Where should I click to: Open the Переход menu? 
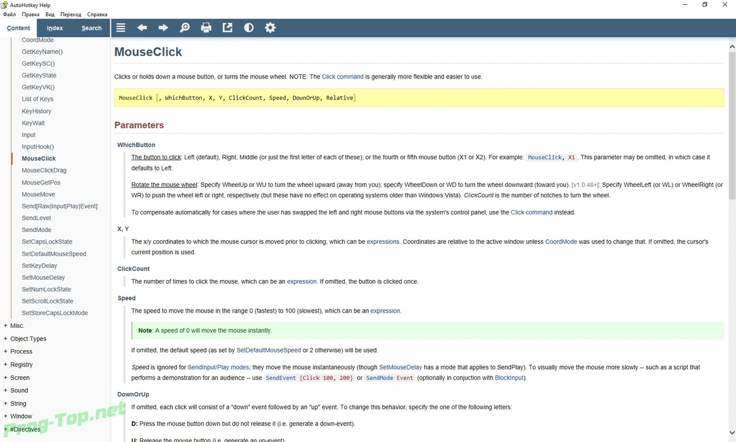pyautogui.click(x=71, y=14)
